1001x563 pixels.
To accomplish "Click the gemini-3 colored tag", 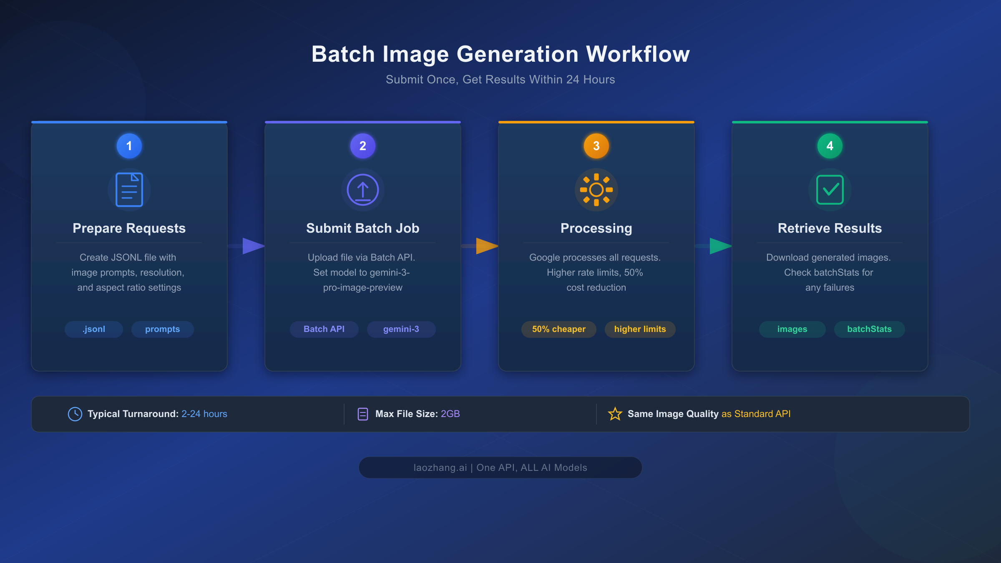I will click(401, 329).
